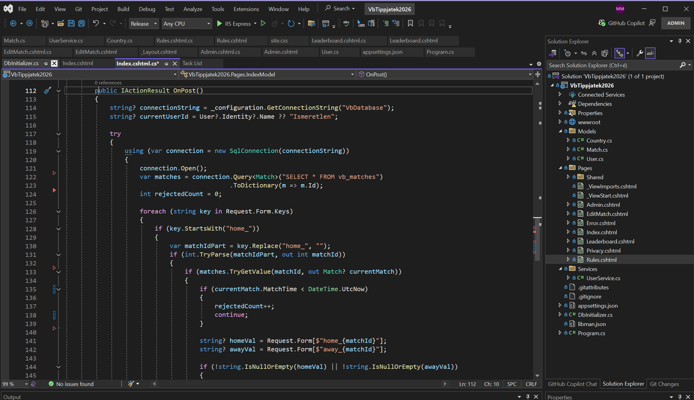Click the Navigate Backward arrow icon

[x=13, y=24]
